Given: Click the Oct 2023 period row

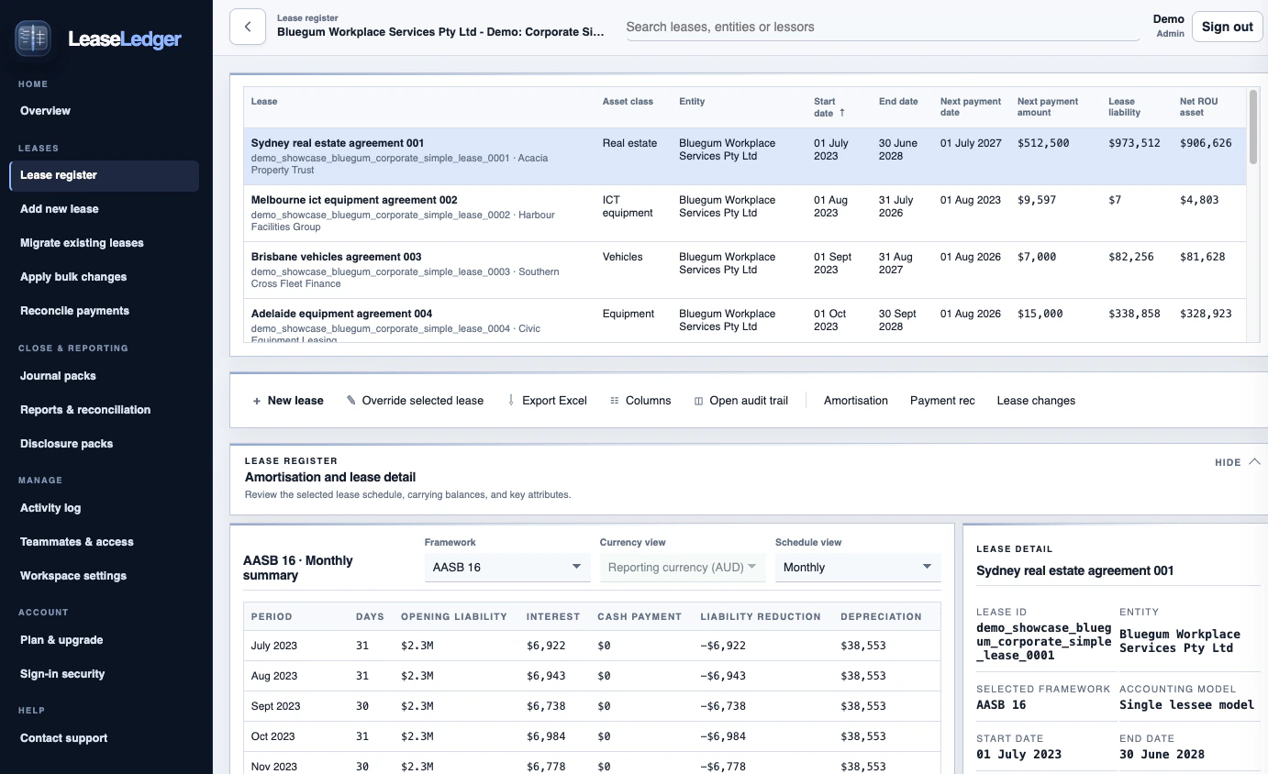Looking at the screenshot, I should point(592,736).
